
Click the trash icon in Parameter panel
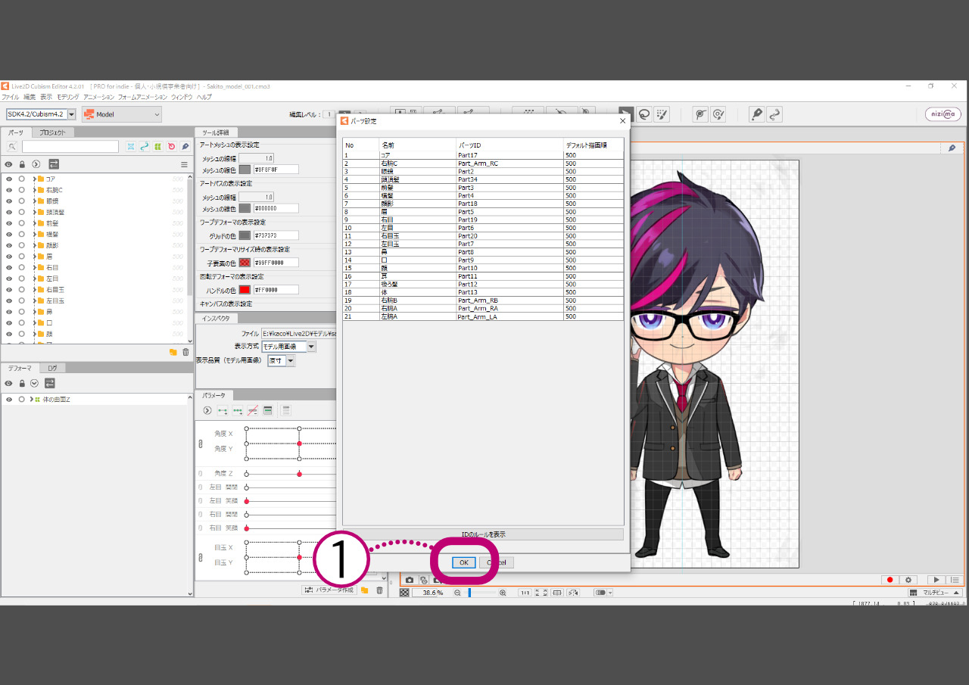(x=379, y=590)
